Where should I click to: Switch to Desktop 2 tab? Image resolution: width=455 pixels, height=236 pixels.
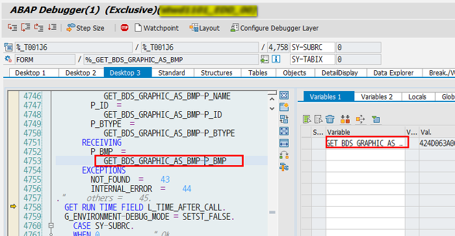click(x=81, y=73)
